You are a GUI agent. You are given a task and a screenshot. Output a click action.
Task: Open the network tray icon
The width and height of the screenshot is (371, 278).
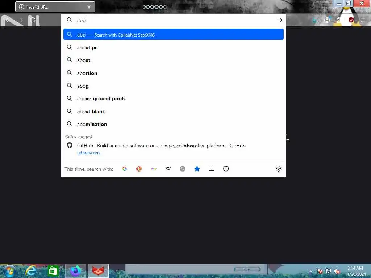[328, 271]
